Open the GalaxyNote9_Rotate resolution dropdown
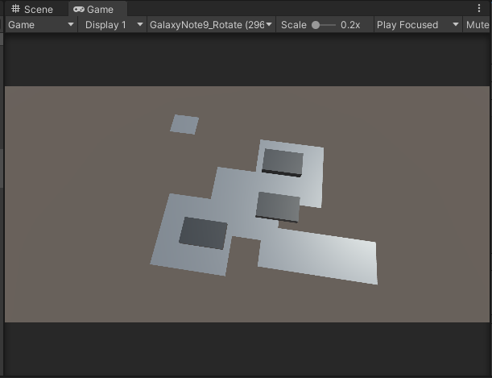The height and width of the screenshot is (378, 492). click(211, 25)
